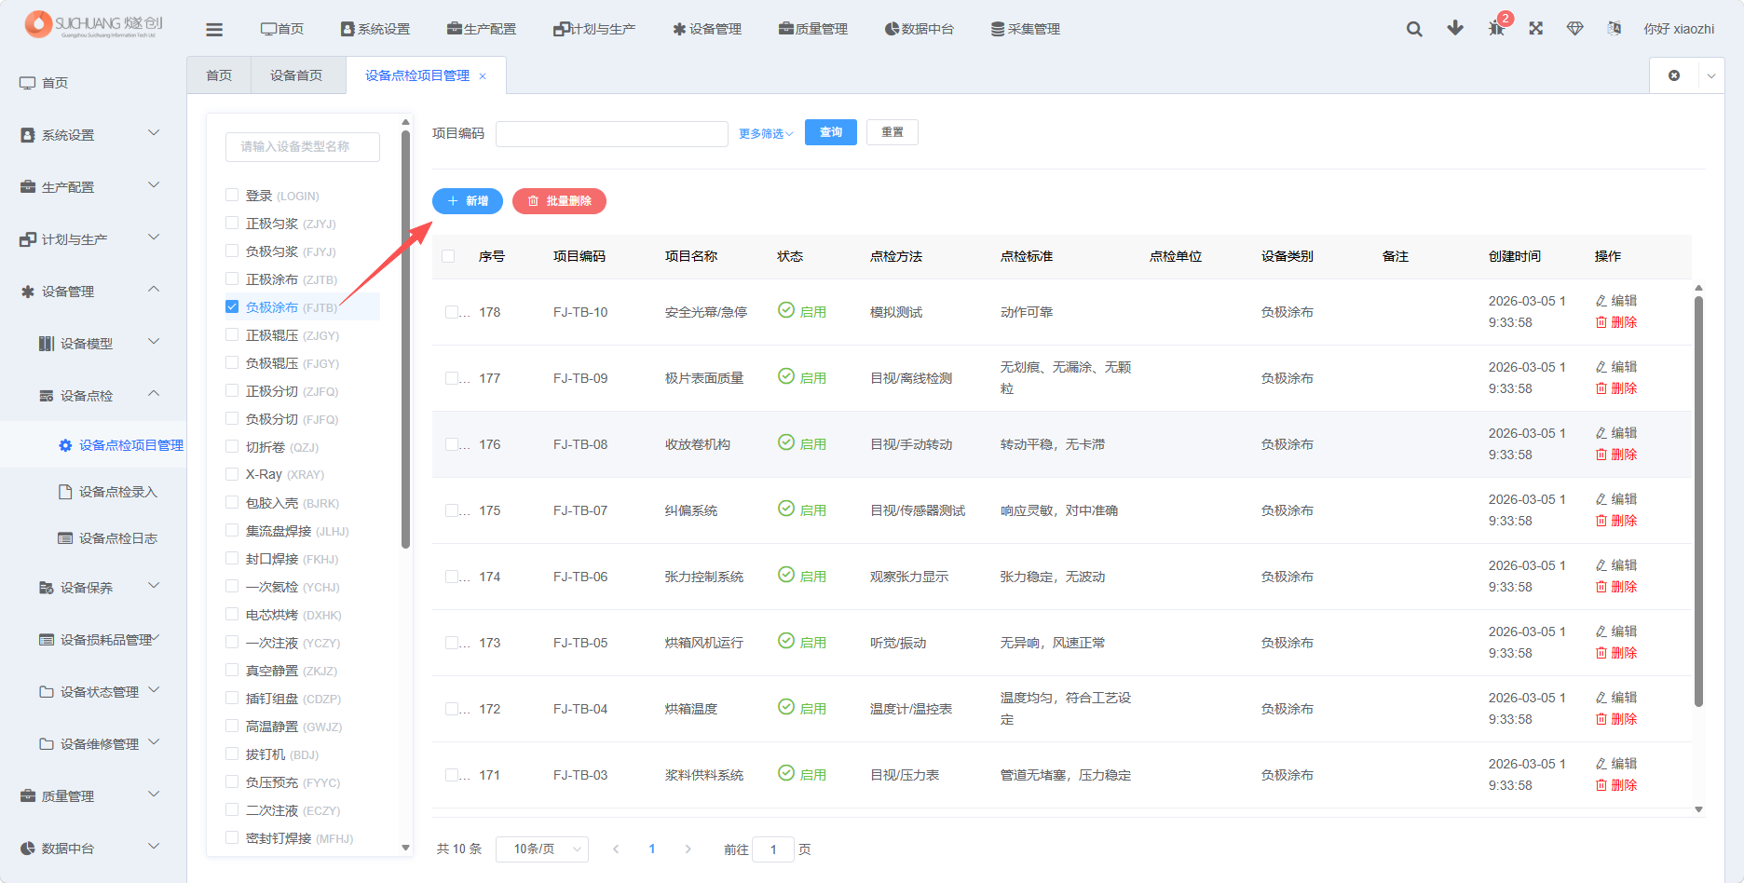Expand 计划与生产 in the sidebar
The height and width of the screenshot is (883, 1744).
click(93, 239)
